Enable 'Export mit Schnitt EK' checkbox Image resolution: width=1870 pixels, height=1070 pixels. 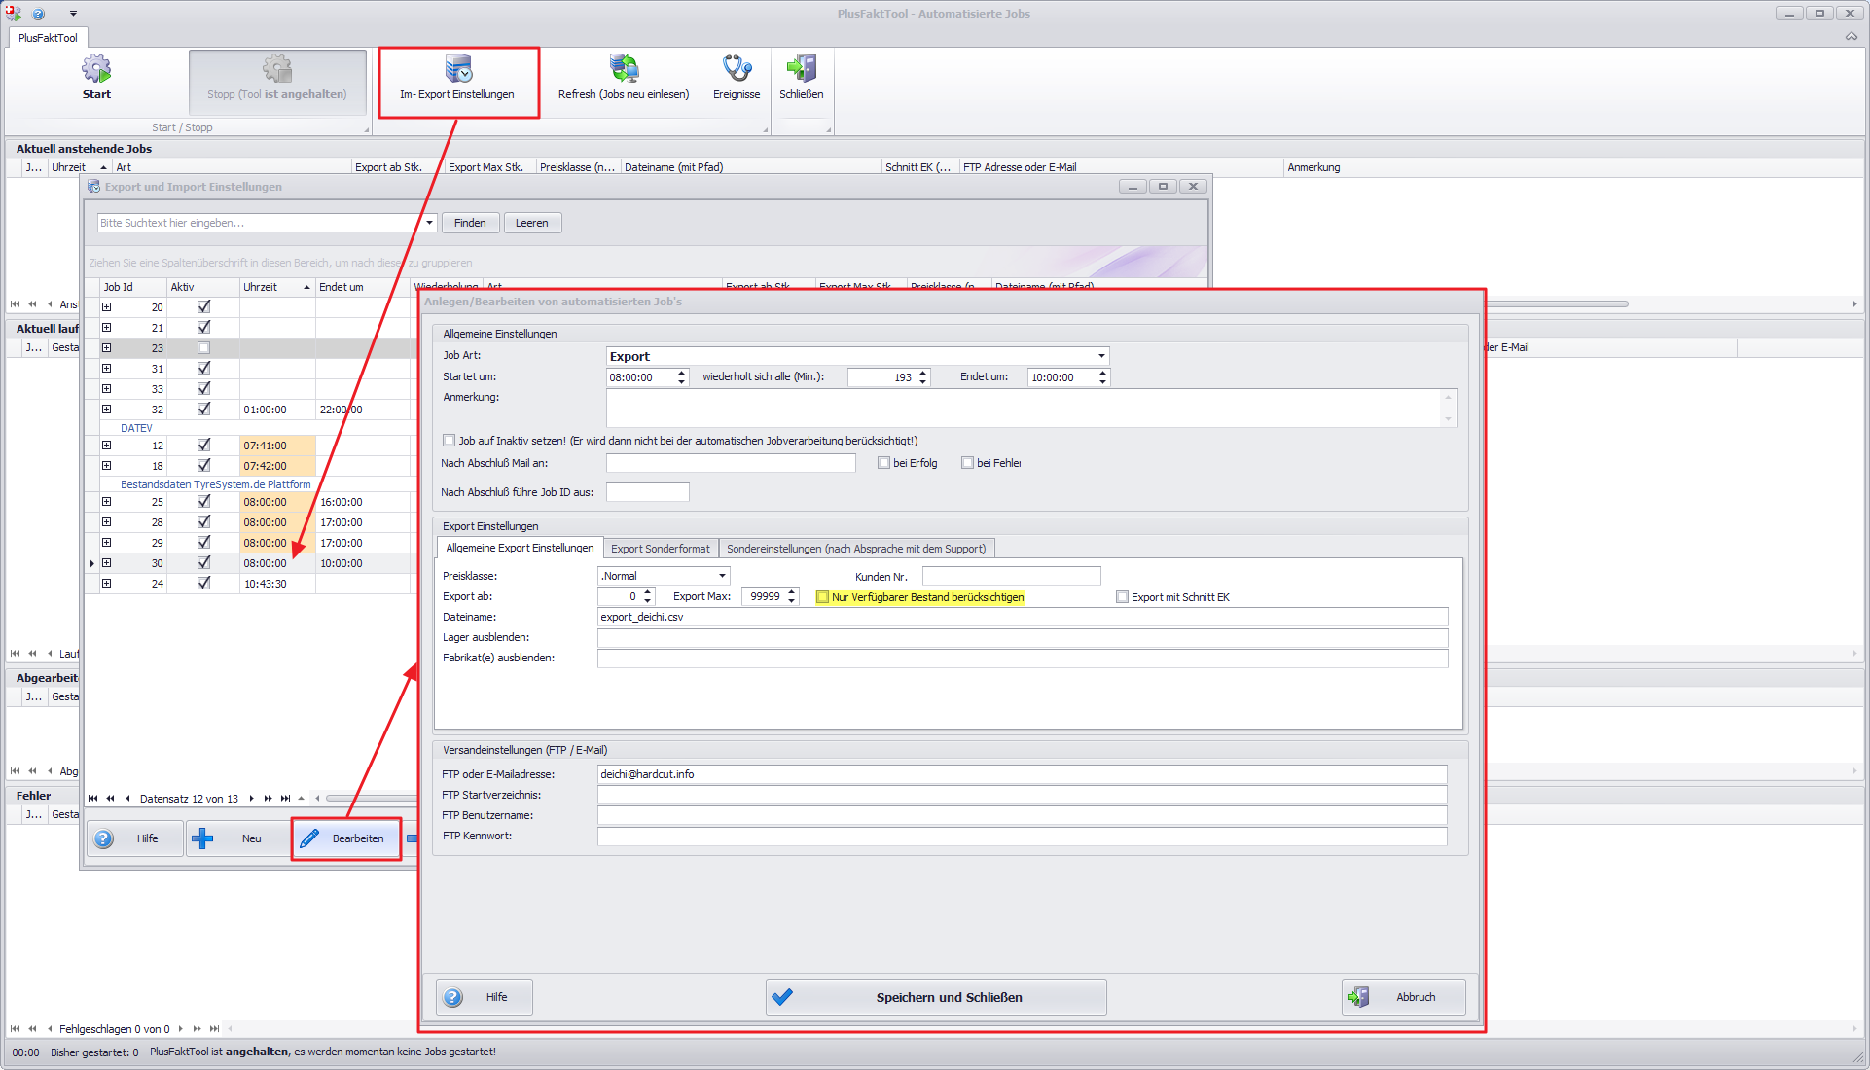pos(1122,597)
